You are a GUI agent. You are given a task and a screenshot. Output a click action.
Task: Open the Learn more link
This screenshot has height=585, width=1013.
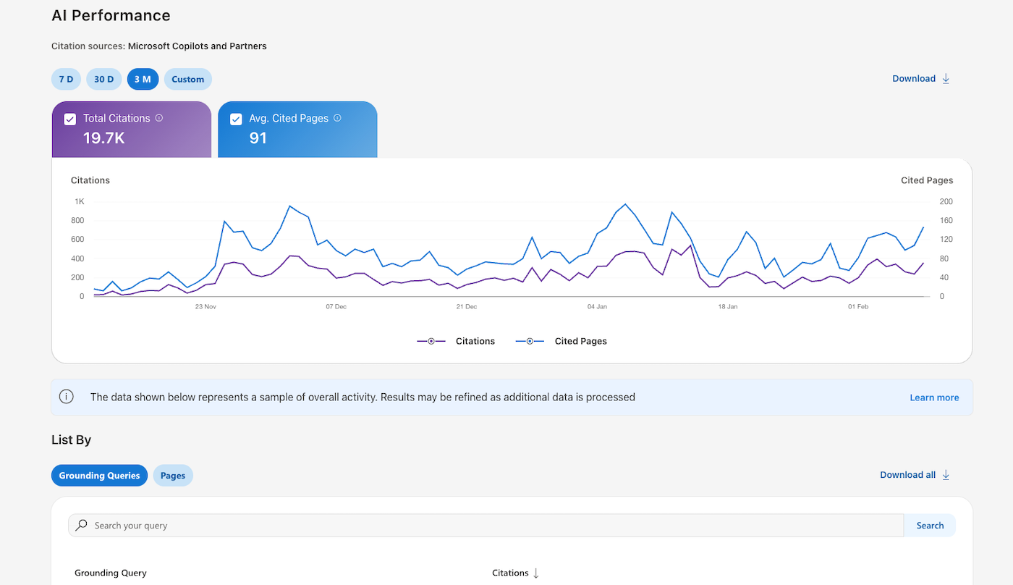[934, 397]
